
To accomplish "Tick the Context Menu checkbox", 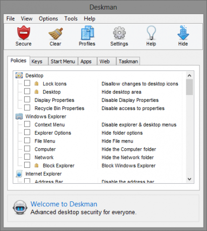I will (27, 124).
